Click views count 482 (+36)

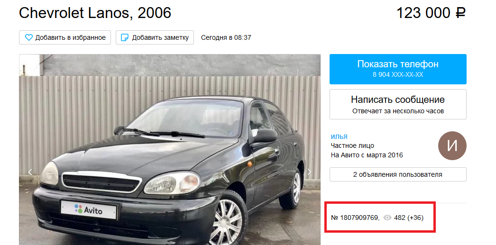pos(409,218)
